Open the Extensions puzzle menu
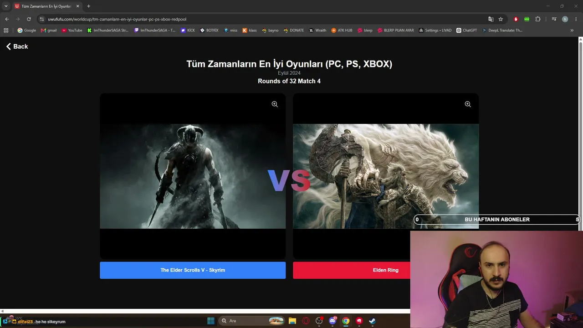 tap(538, 19)
